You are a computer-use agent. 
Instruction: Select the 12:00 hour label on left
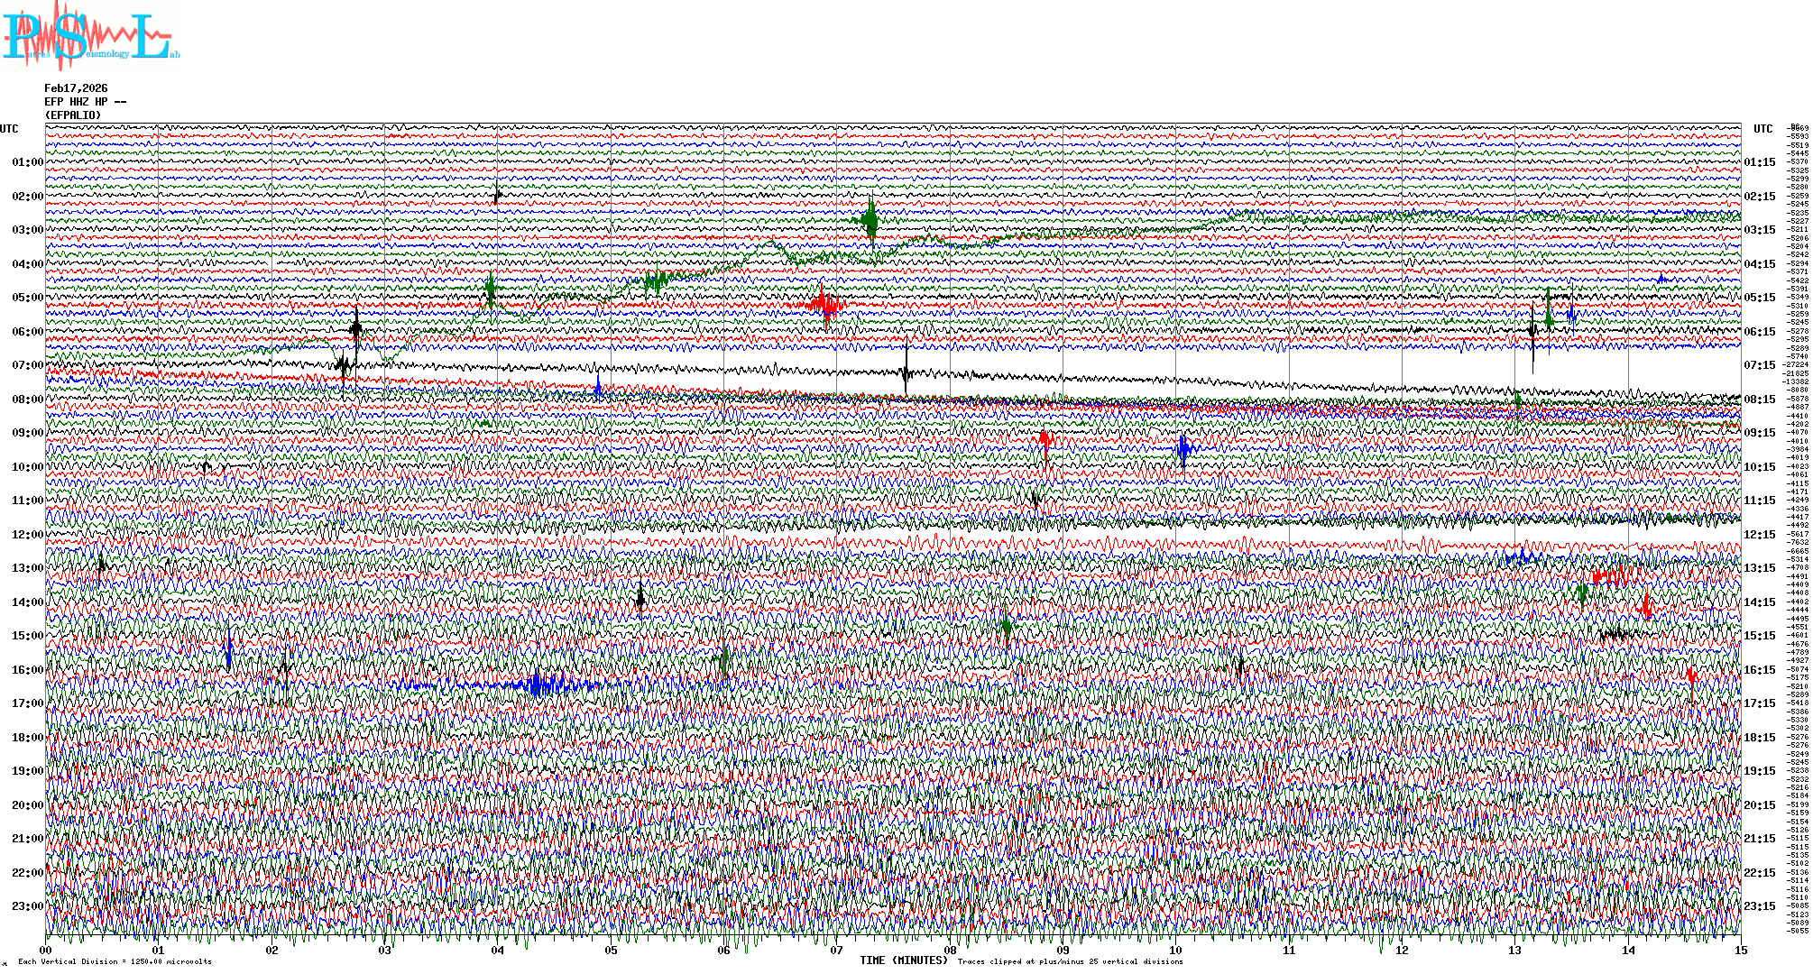pos(28,535)
